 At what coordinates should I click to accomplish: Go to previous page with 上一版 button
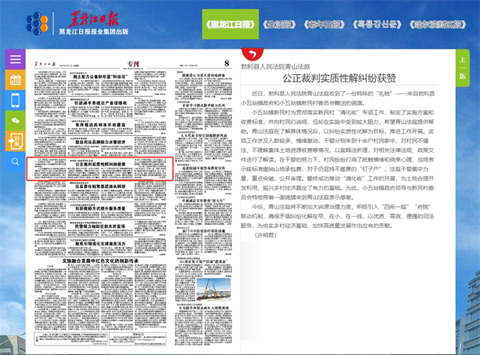click(462, 68)
